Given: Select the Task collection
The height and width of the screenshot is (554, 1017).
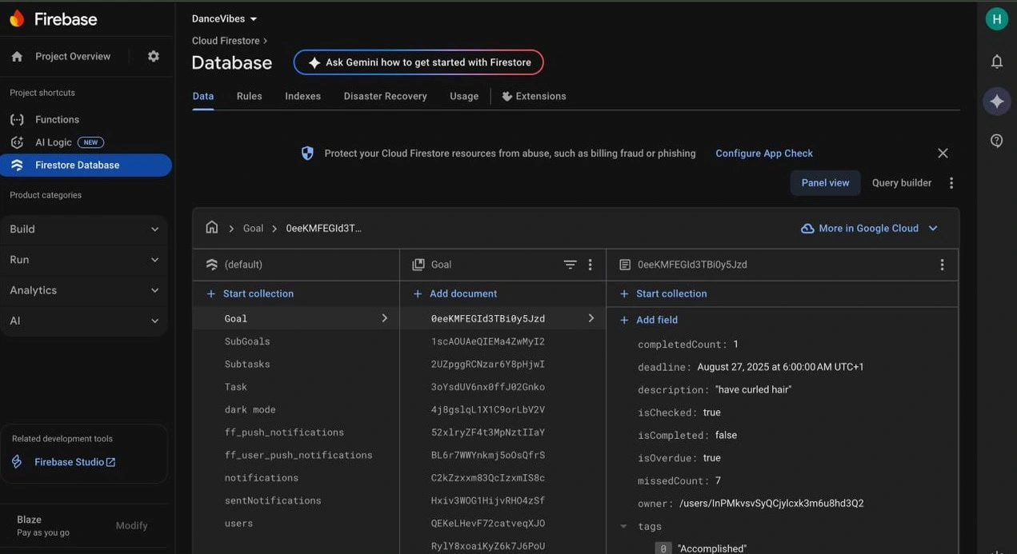Looking at the screenshot, I should tap(236, 387).
